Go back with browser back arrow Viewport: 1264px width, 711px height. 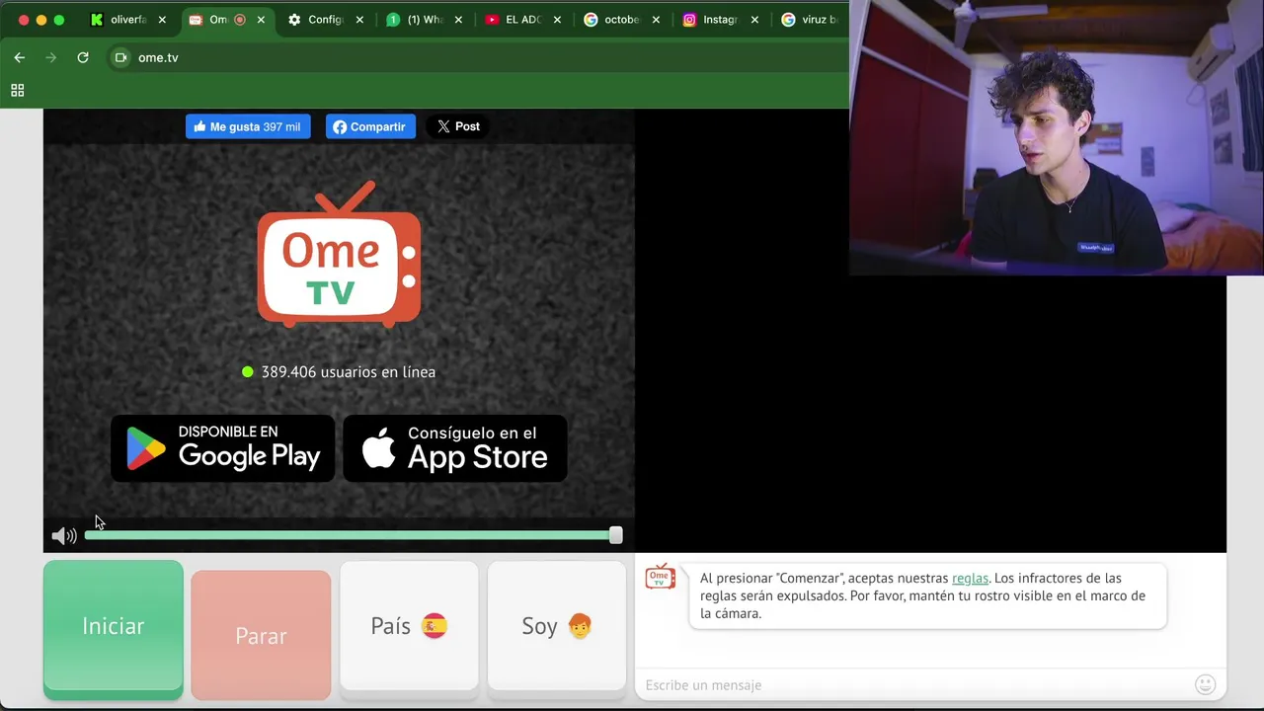coord(19,57)
